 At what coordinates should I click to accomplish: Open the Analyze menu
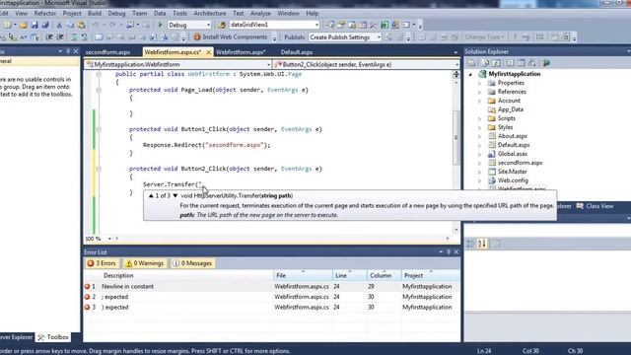pos(260,13)
